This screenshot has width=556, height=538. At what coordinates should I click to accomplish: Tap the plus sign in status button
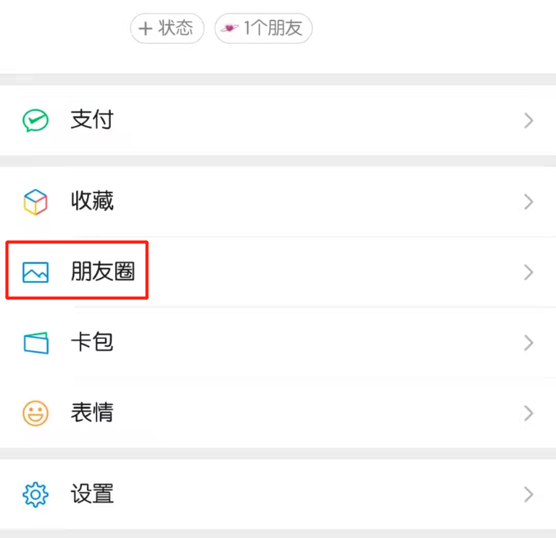click(145, 28)
